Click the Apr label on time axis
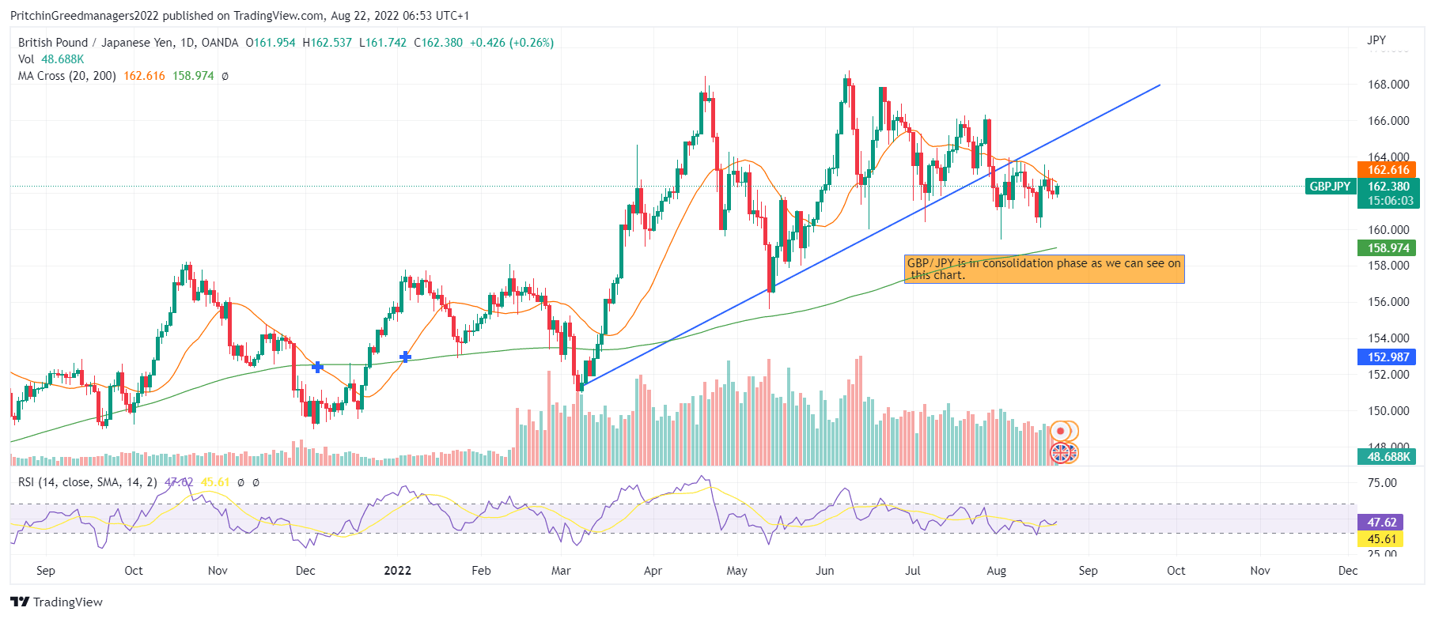This screenshot has height=619, width=1435. tap(653, 571)
